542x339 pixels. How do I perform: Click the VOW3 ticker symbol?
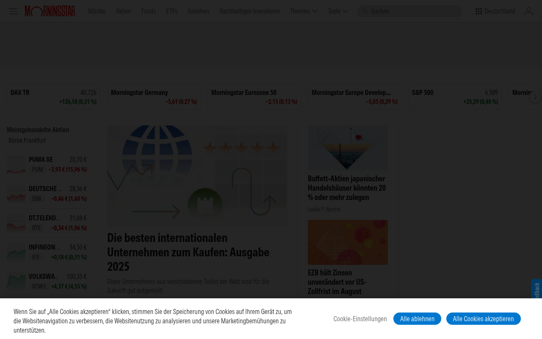[x=39, y=286]
